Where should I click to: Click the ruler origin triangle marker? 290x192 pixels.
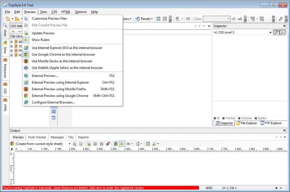12,149
